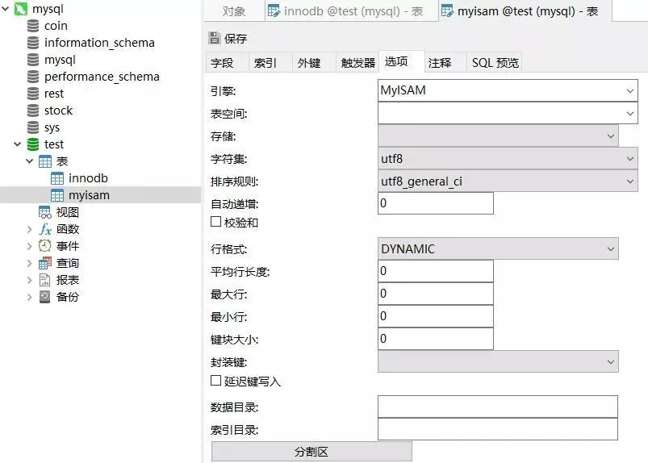Click the stock database icon
The image size is (648, 463).
point(33,111)
